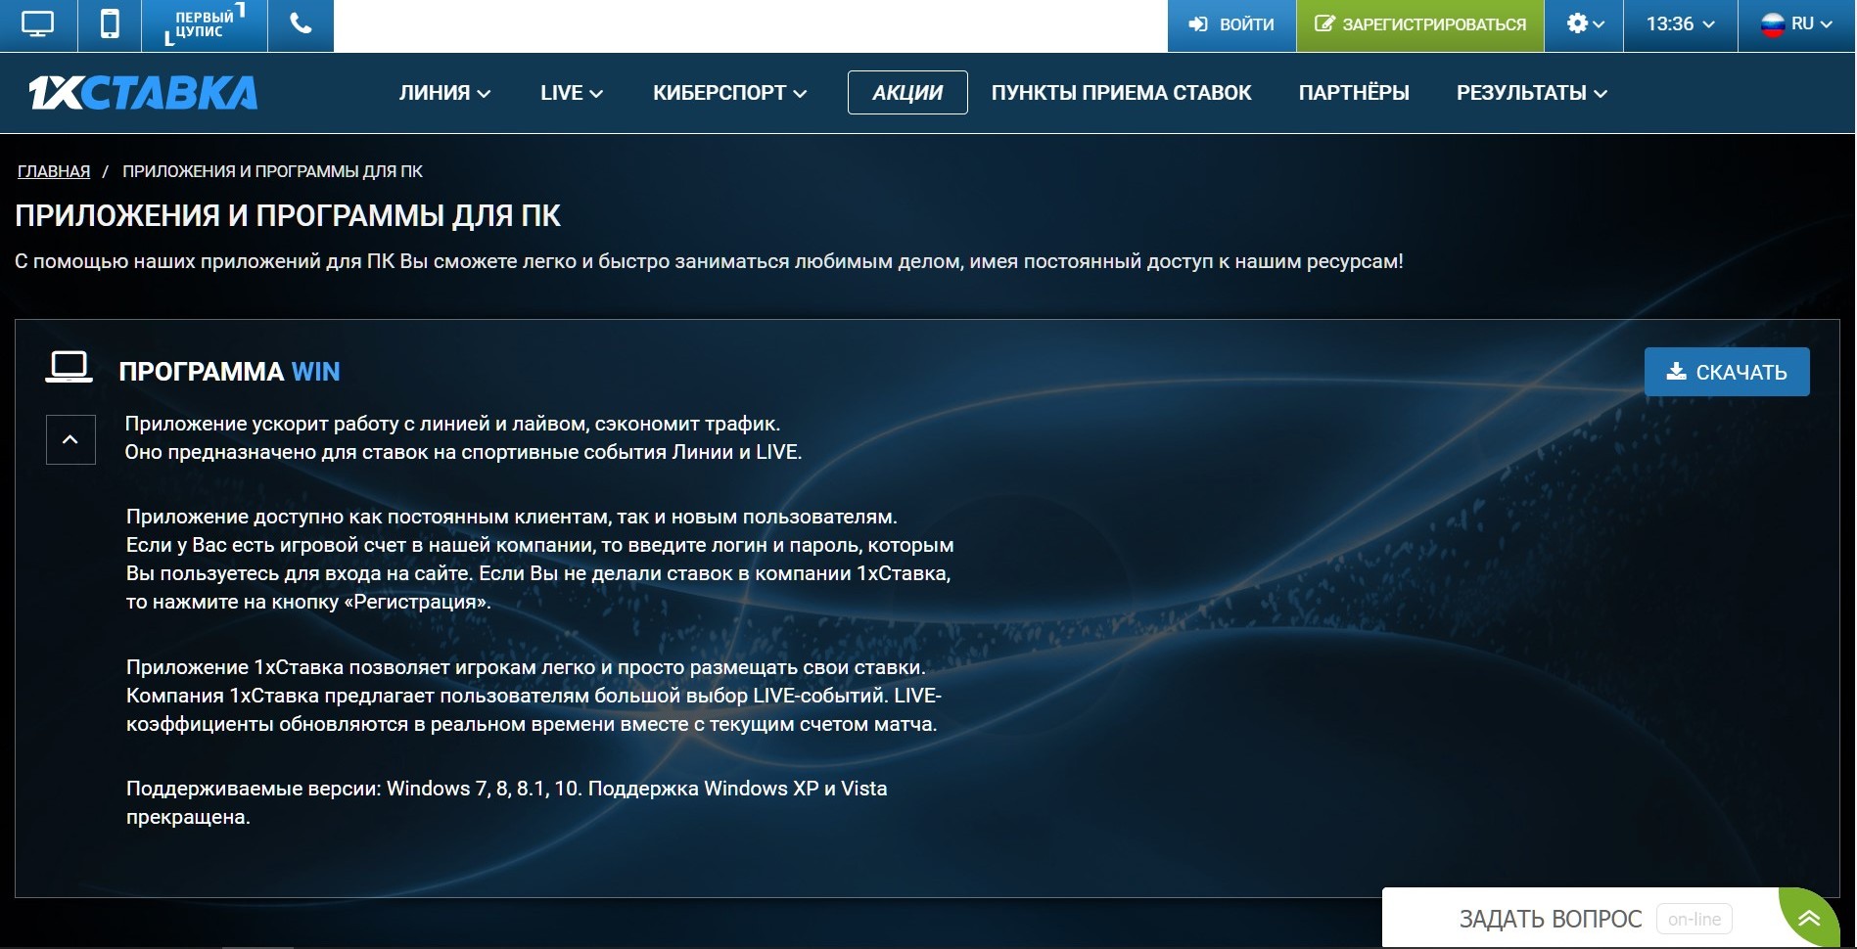Click the on-line status badge
Viewport: 1857px width, 949px height.
click(x=1695, y=920)
